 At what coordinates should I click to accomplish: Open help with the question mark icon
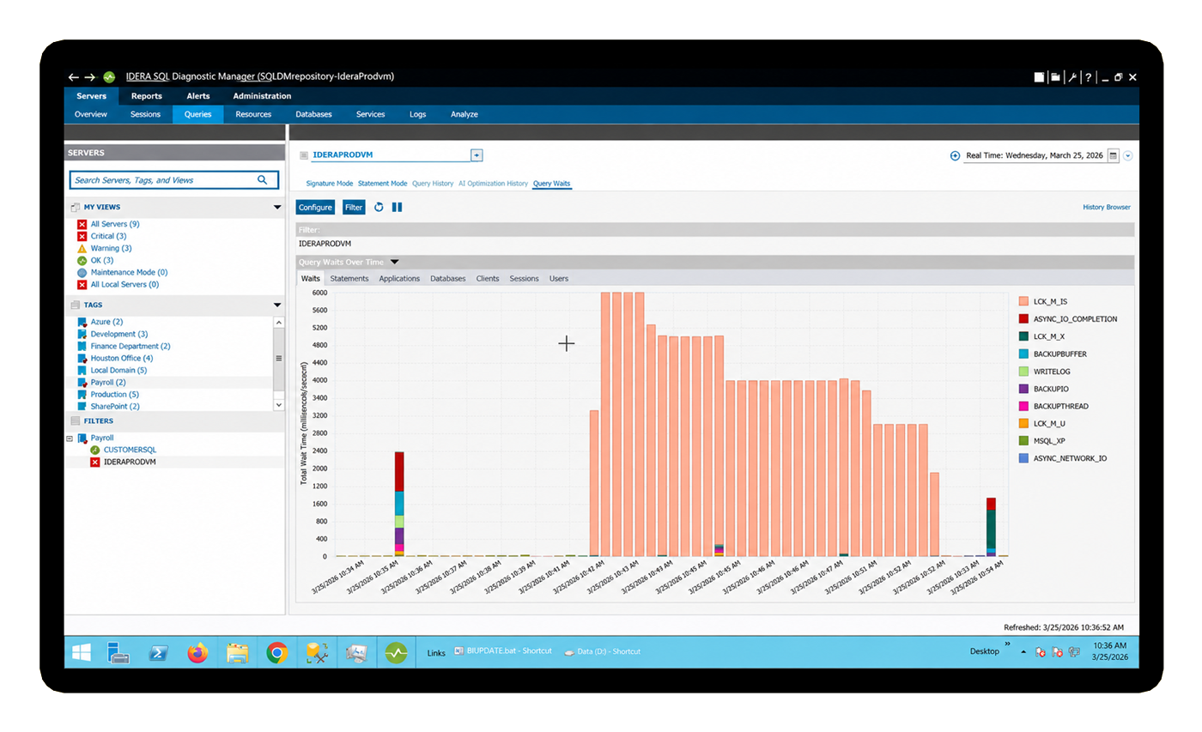click(x=1089, y=77)
